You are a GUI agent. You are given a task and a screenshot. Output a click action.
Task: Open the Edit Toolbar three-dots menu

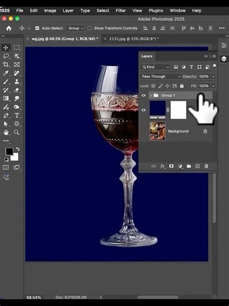(6, 141)
